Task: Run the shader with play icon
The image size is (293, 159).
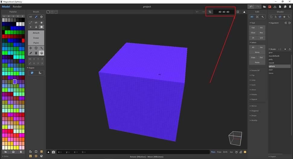Action: point(285,49)
